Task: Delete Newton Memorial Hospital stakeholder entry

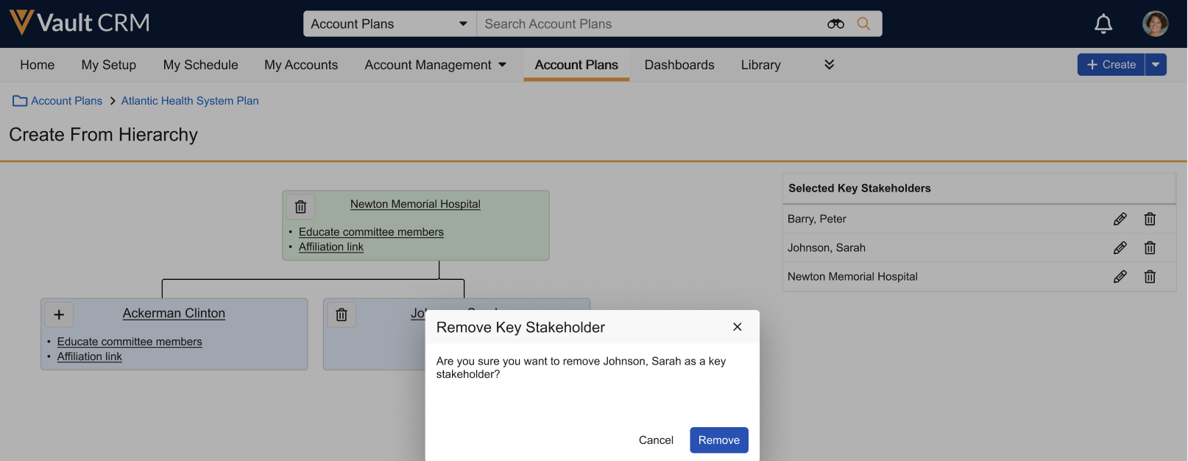Action: coord(1150,277)
